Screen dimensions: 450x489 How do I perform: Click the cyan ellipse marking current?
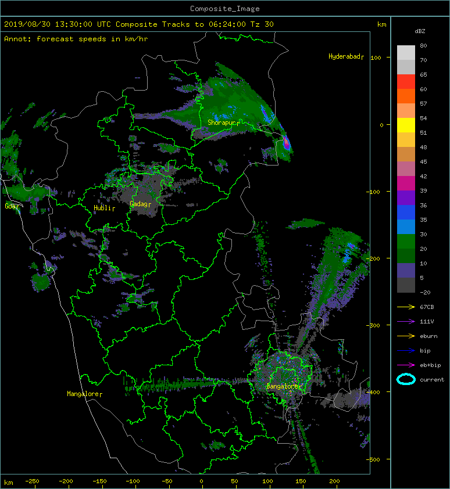point(406,379)
